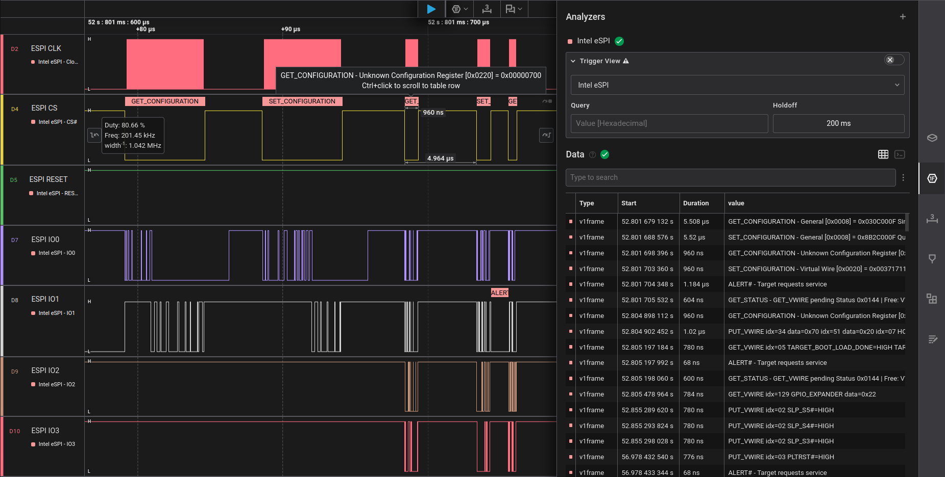
Task: Click the data search box
Action: point(731,177)
